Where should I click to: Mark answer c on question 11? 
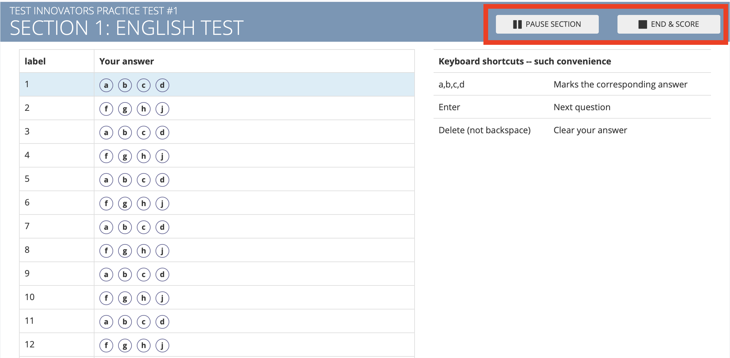[143, 322]
